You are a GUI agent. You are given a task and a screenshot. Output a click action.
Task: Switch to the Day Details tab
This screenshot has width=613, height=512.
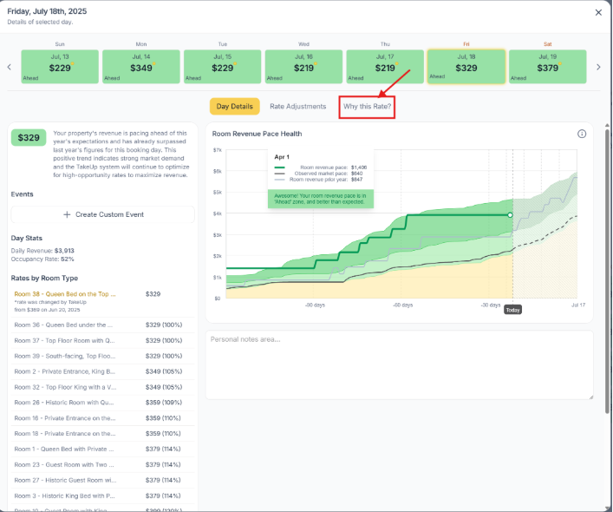[235, 107]
